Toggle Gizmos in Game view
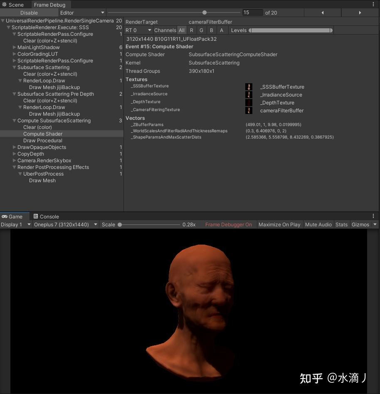 pyautogui.click(x=360, y=225)
